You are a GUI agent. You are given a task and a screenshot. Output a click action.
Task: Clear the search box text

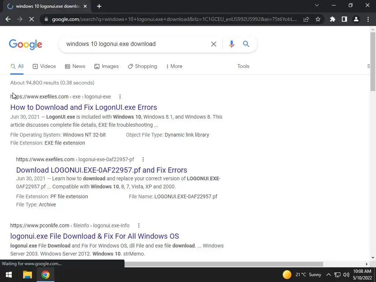click(213, 44)
